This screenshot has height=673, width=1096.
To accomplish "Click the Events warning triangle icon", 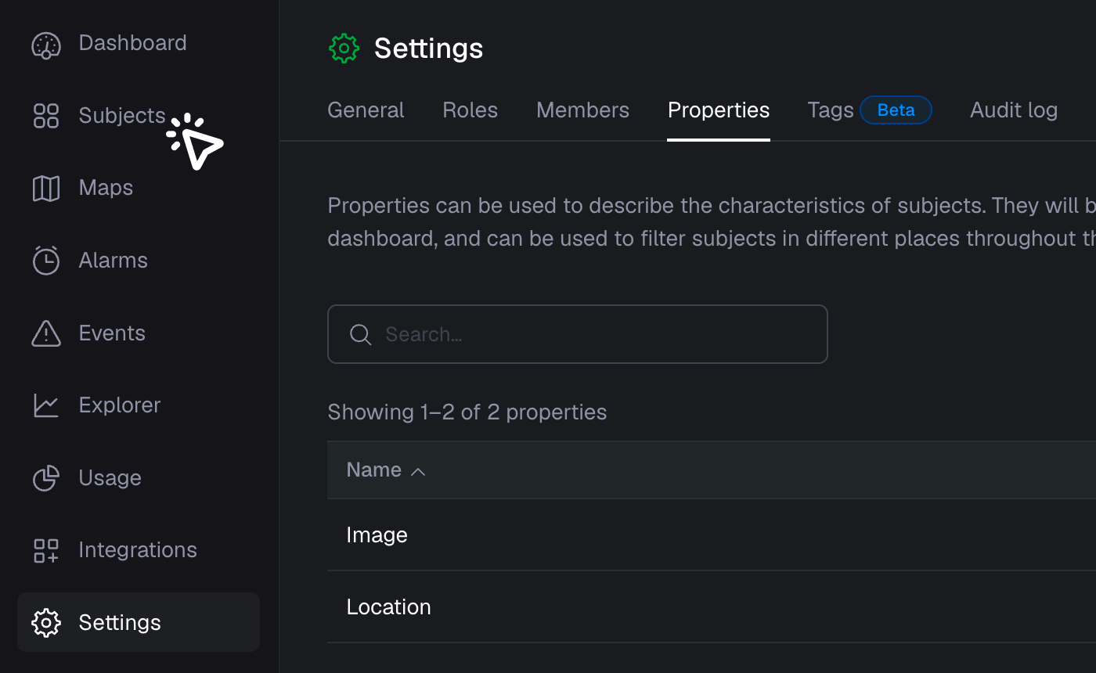I will pos(46,333).
